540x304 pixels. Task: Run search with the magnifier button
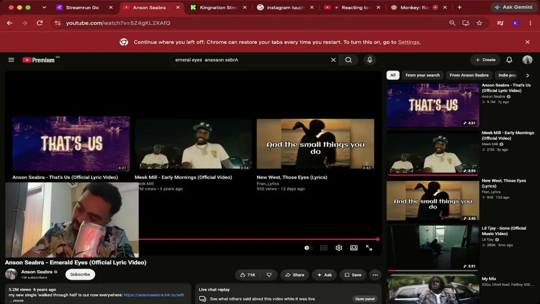coord(348,60)
